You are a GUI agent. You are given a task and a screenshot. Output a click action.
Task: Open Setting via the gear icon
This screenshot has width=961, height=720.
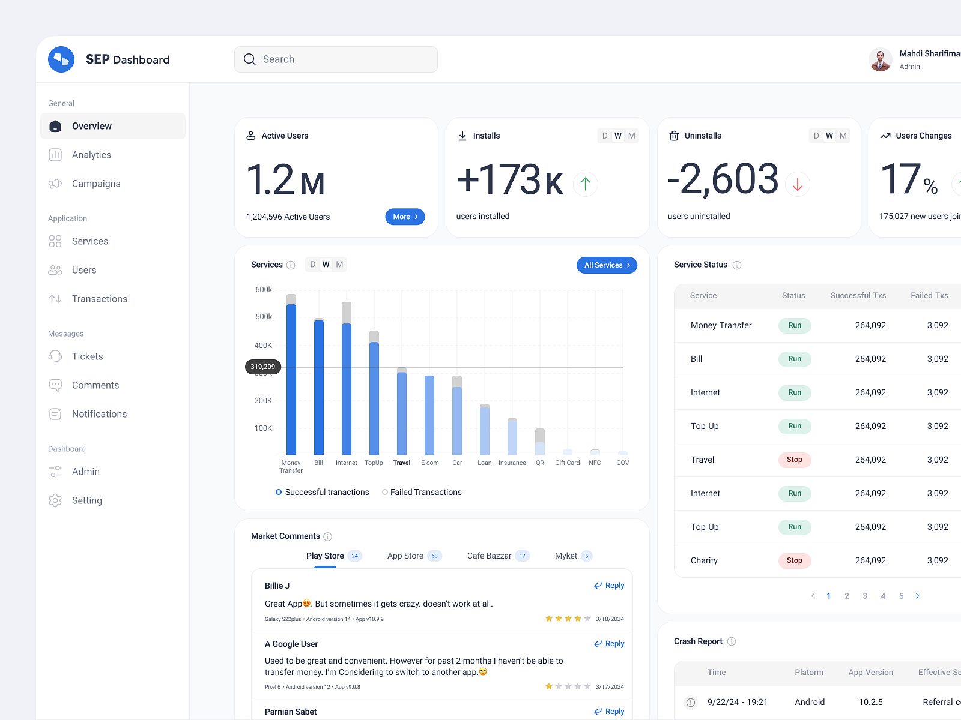55,500
